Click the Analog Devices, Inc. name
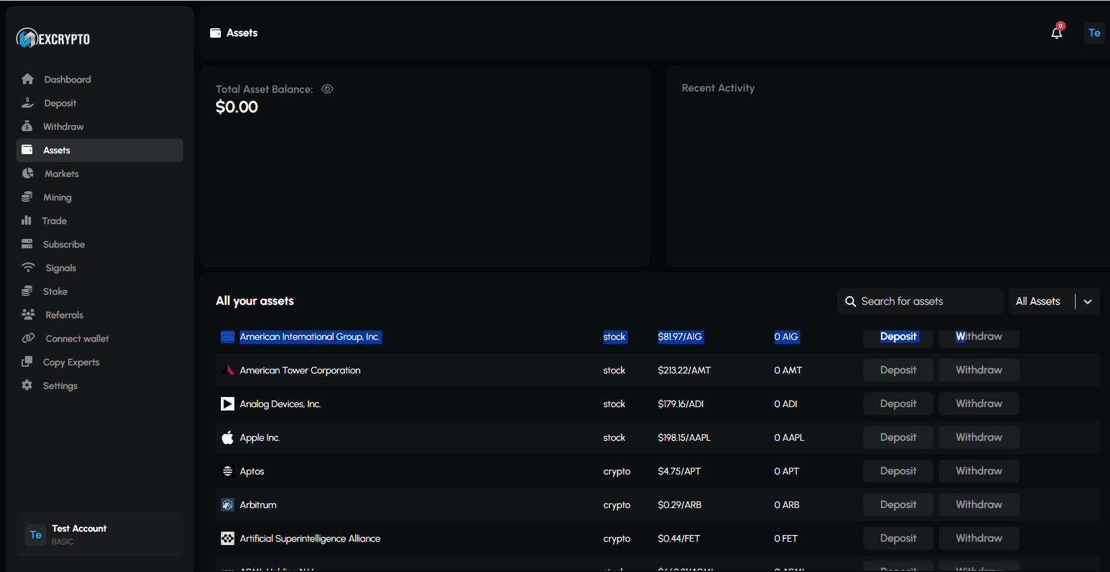The height and width of the screenshot is (572, 1110). 280,404
